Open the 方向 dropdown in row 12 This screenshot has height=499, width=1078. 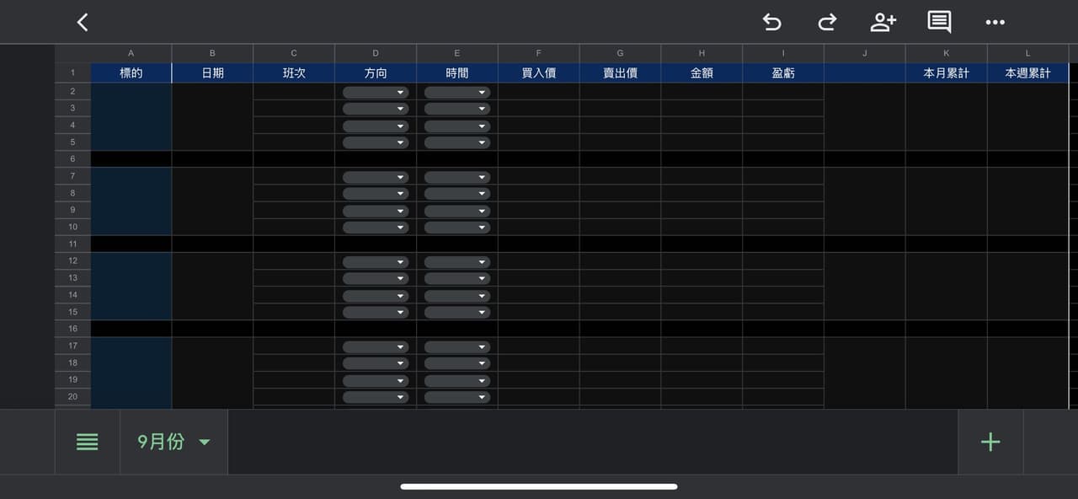coord(376,261)
